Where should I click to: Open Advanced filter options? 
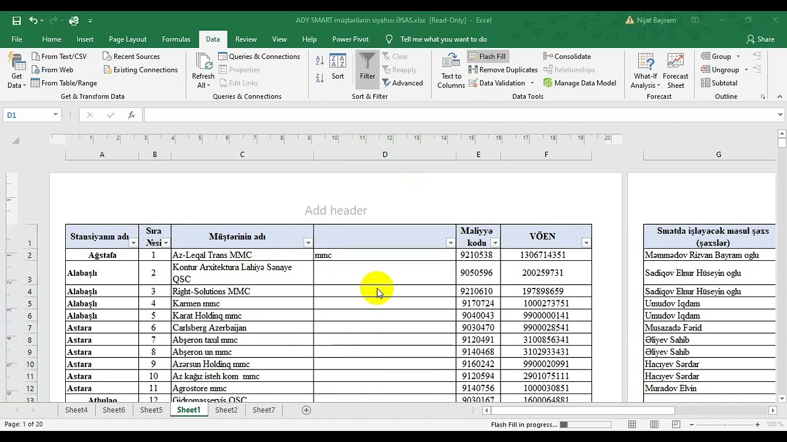403,83
